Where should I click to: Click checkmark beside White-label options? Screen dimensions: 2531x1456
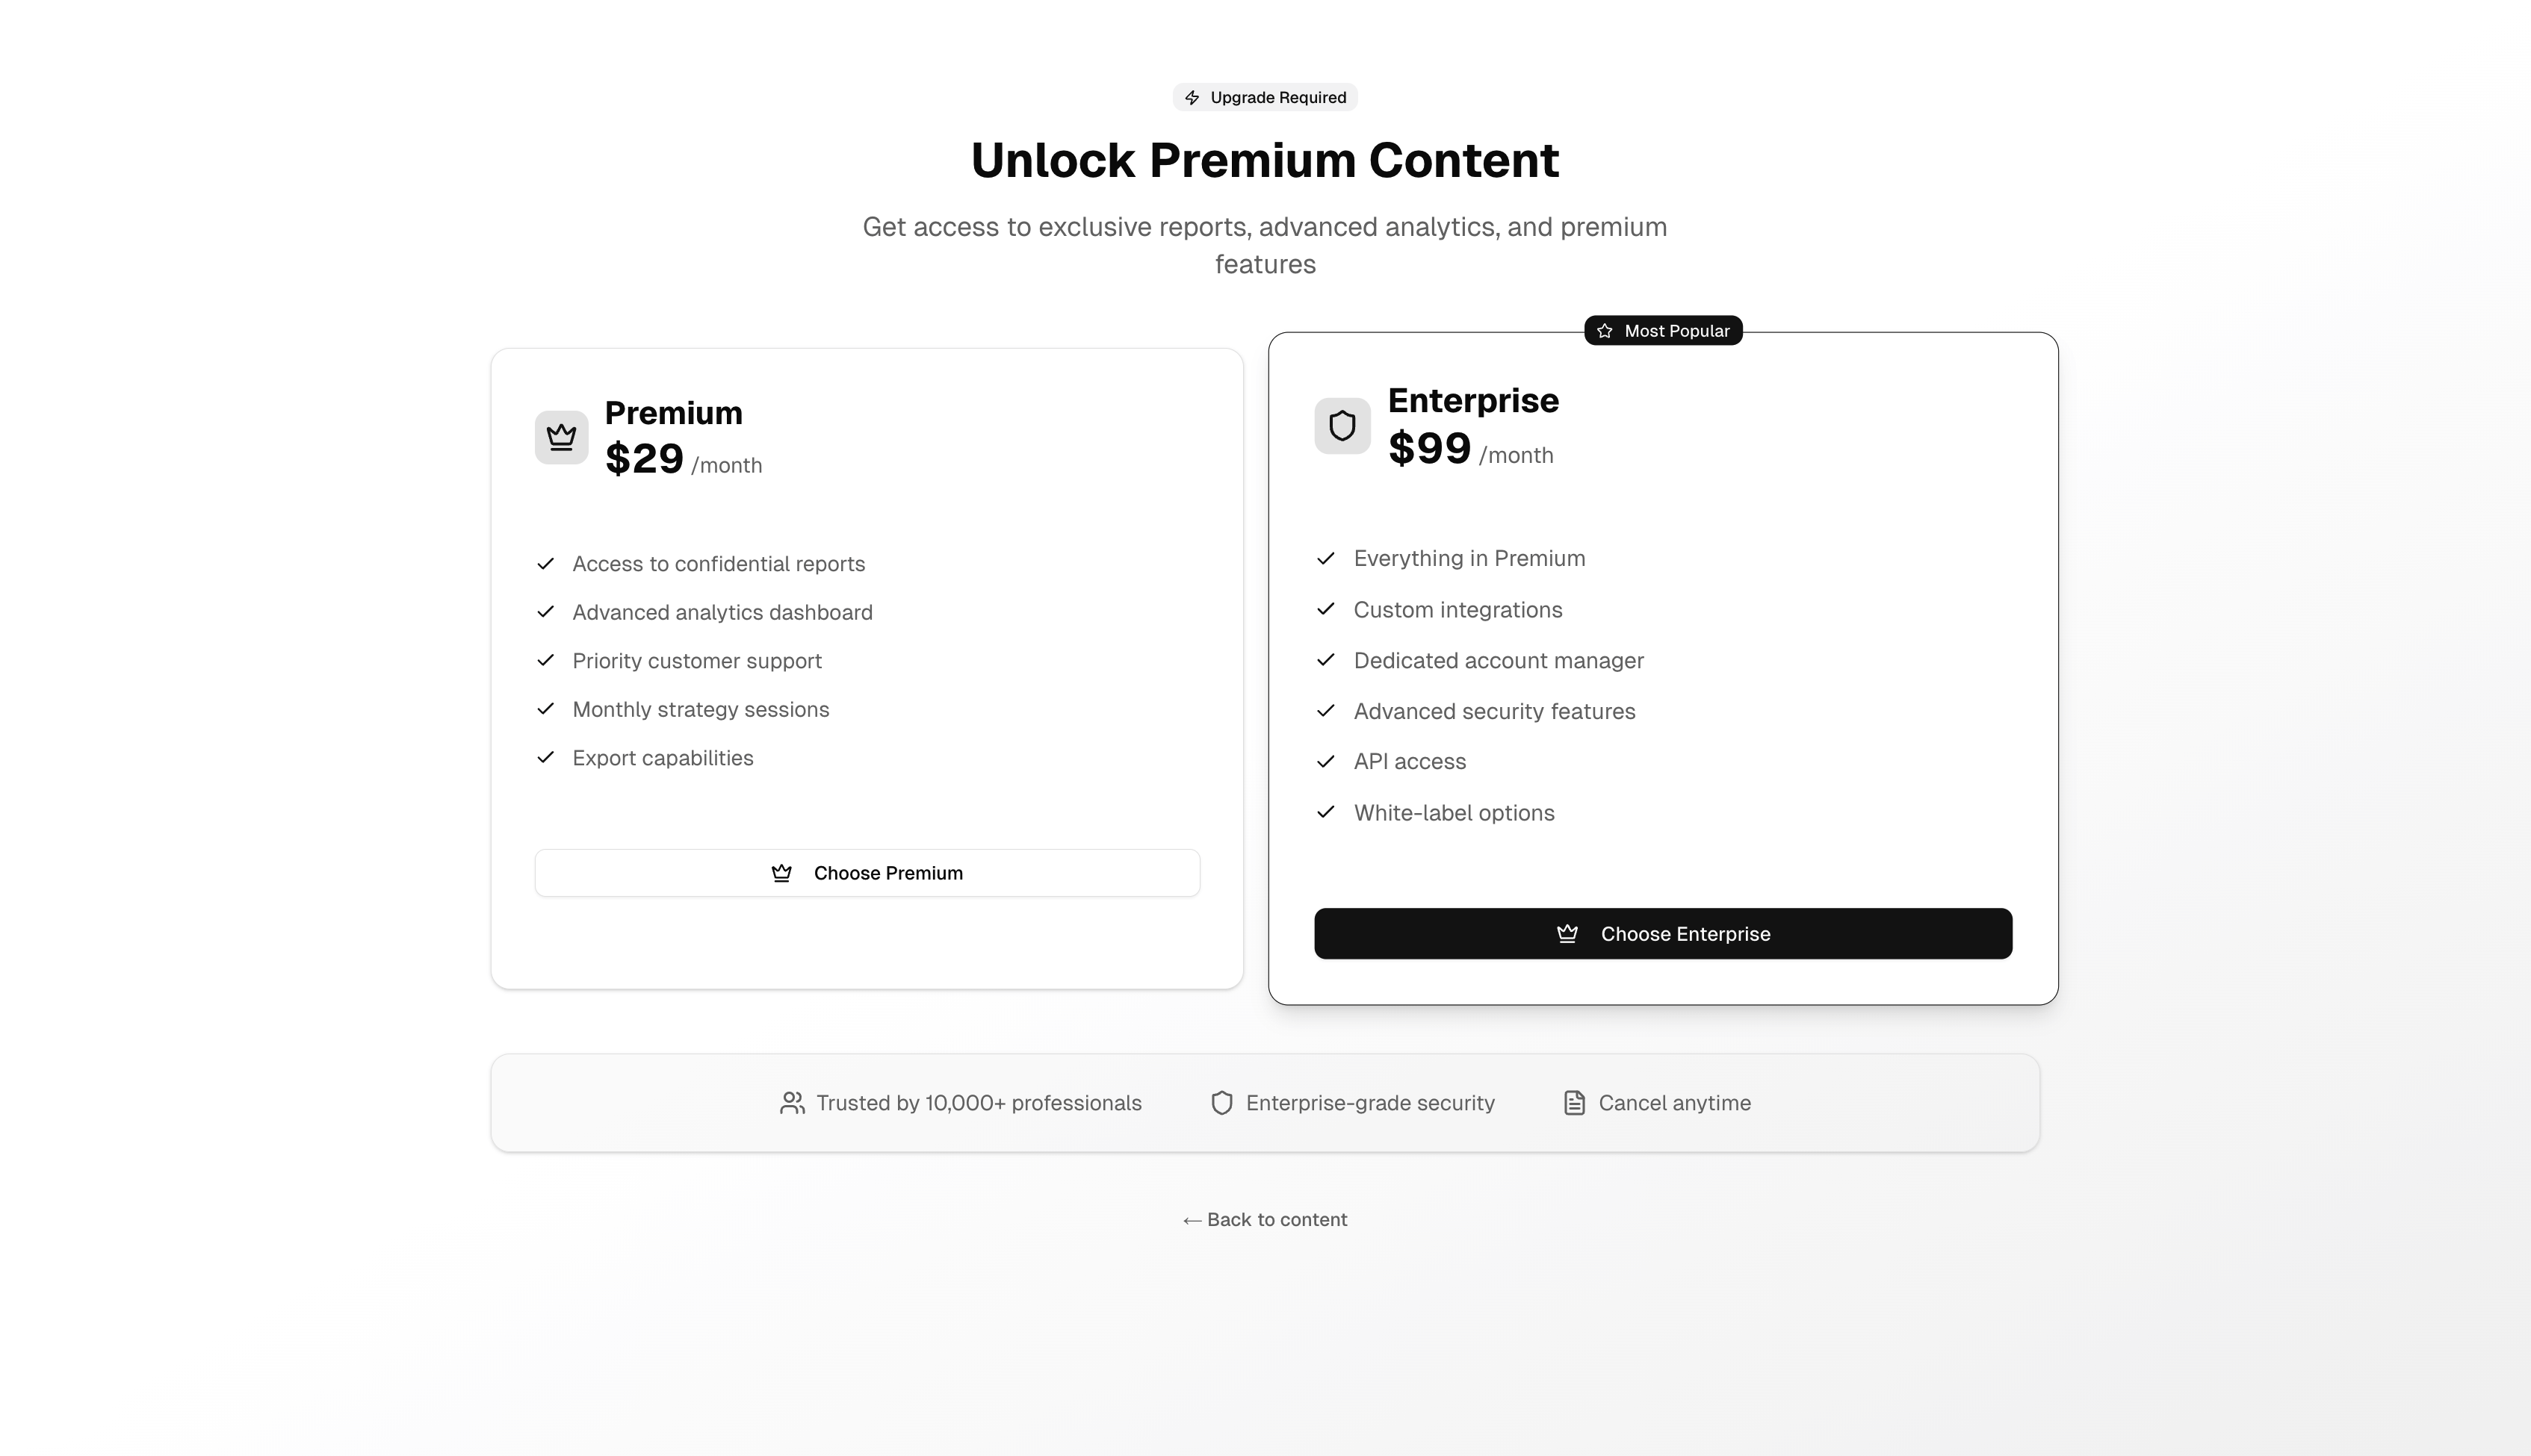pyautogui.click(x=1325, y=812)
